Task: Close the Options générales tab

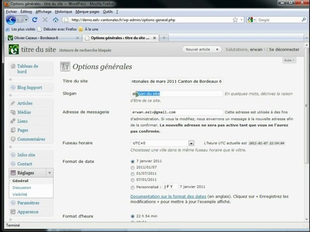Action: coord(154,38)
